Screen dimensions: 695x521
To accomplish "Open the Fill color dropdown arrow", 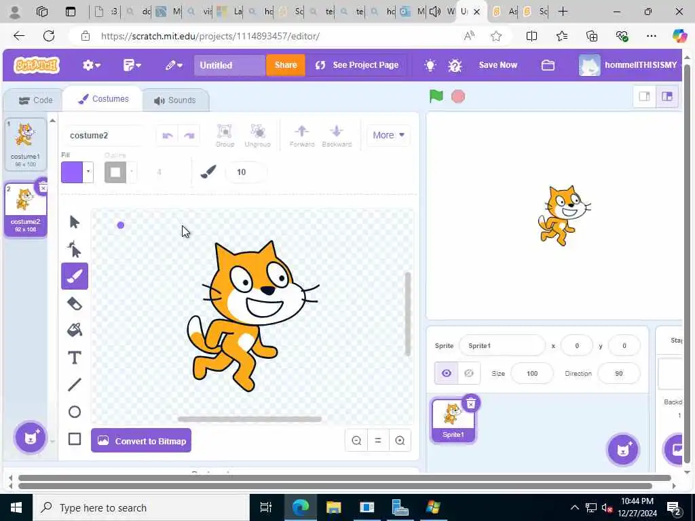I will tap(88, 172).
